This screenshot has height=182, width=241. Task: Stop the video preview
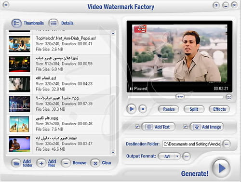click(x=143, y=109)
